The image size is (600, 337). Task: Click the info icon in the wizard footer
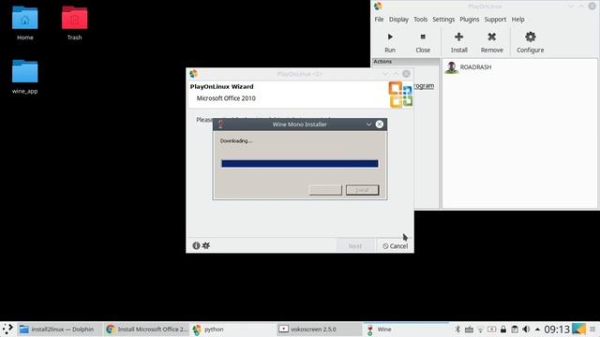click(x=196, y=245)
